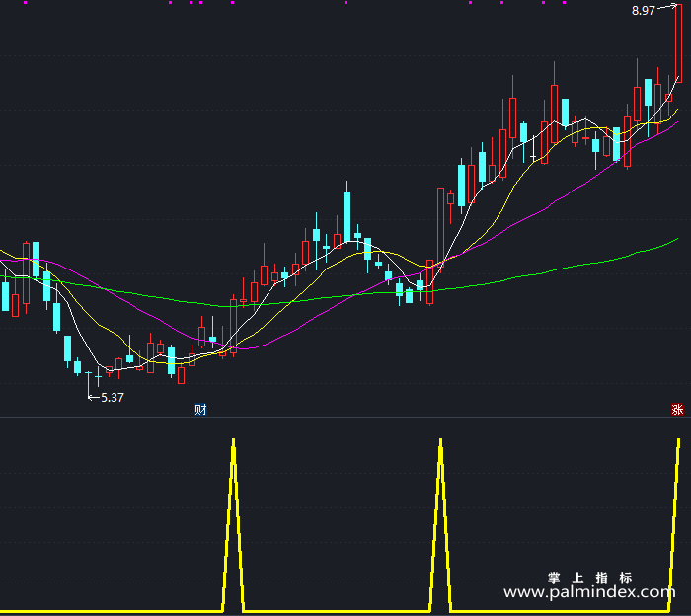Select the 8.97 high price label
The height and width of the screenshot is (616, 691).
tap(643, 11)
